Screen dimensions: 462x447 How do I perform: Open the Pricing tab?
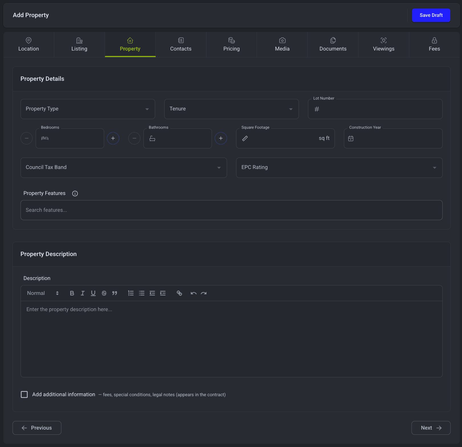point(232,45)
